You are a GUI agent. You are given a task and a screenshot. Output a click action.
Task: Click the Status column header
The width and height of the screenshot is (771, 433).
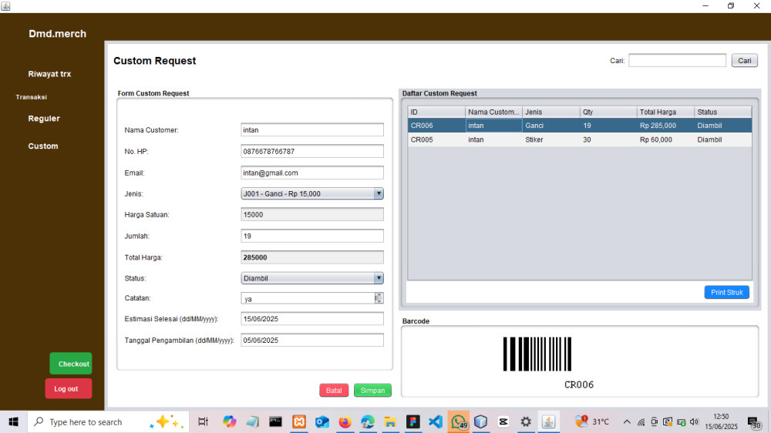(723, 112)
